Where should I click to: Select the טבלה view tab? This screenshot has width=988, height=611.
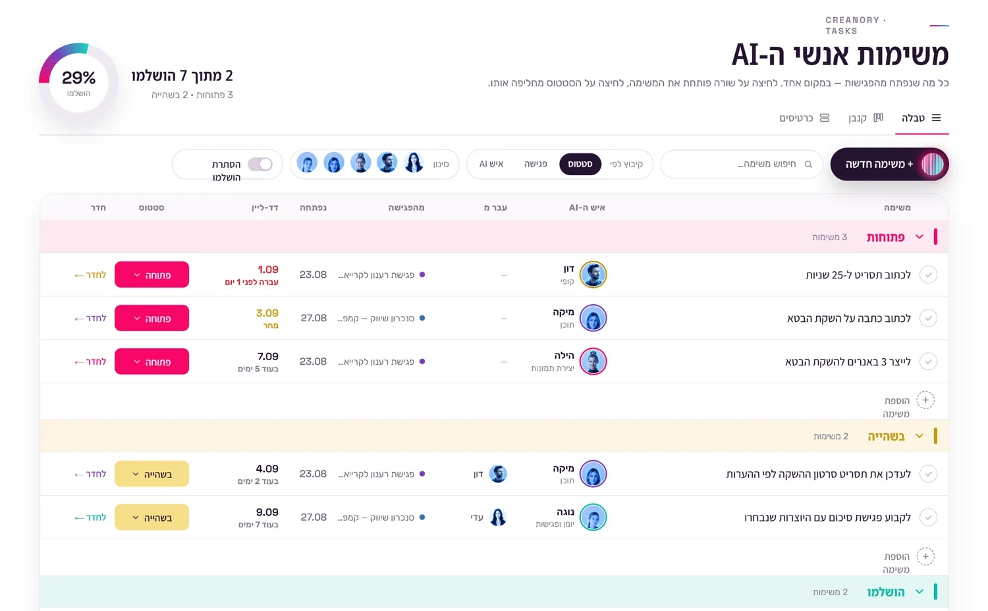(921, 118)
